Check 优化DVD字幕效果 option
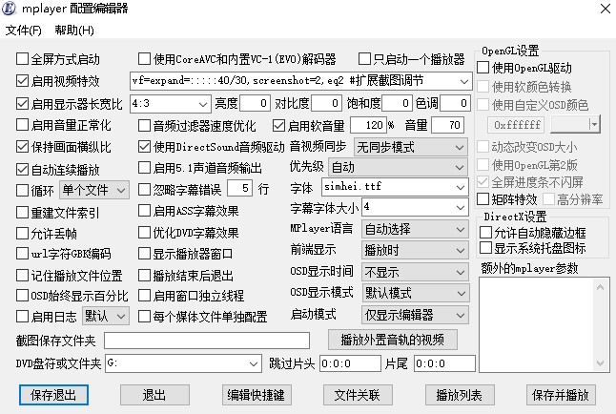 pos(144,233)
